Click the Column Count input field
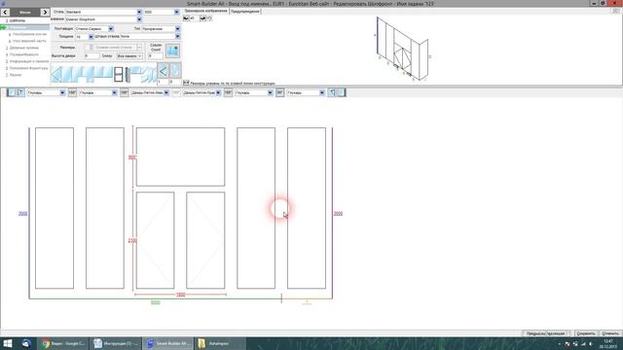The image size is (623, 350). click(156, 56)
